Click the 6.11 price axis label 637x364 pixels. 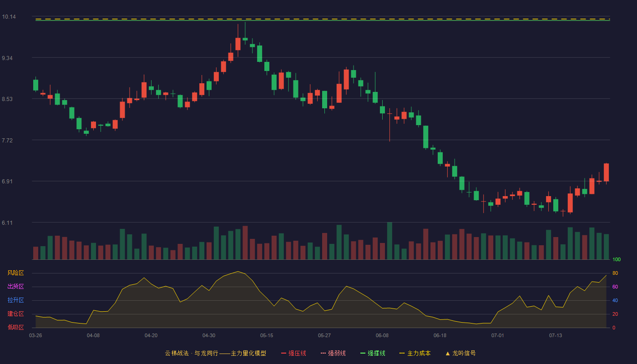click(7, 223)
